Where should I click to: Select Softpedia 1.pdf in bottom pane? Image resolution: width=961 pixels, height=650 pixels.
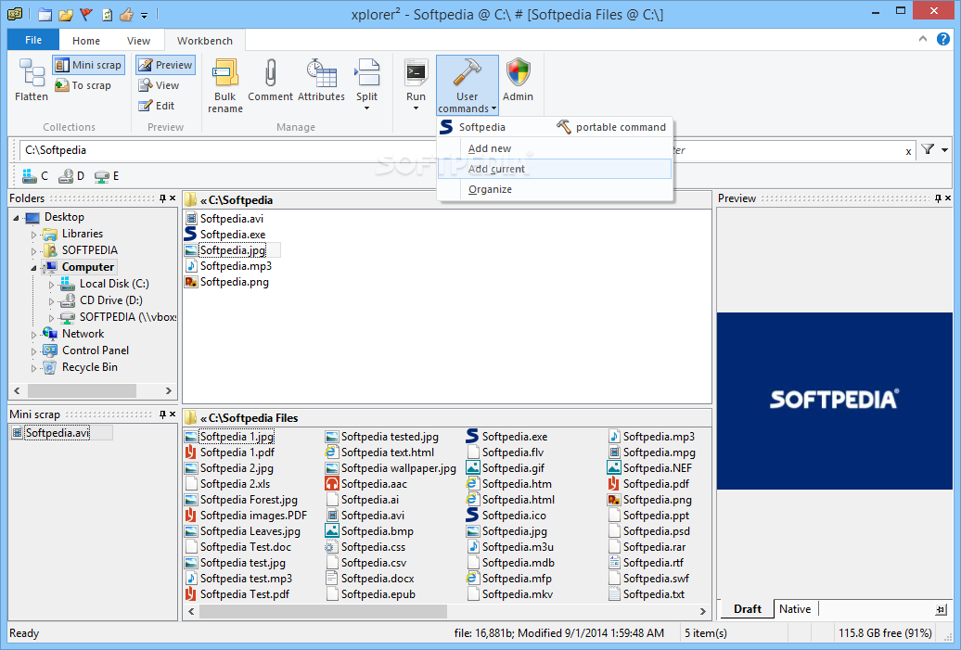click(x=237, y=452)
